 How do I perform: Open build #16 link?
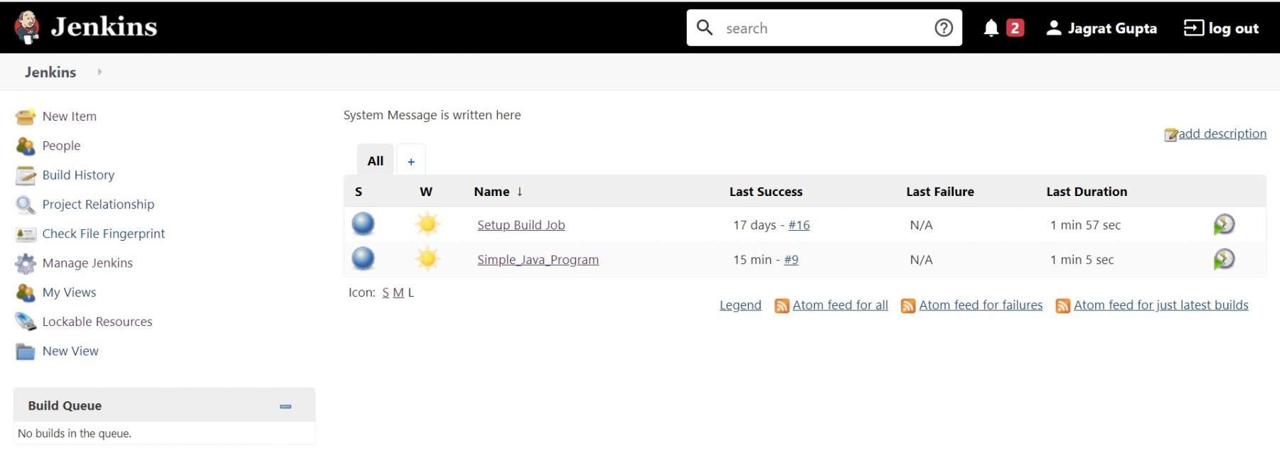pos(799,225)
